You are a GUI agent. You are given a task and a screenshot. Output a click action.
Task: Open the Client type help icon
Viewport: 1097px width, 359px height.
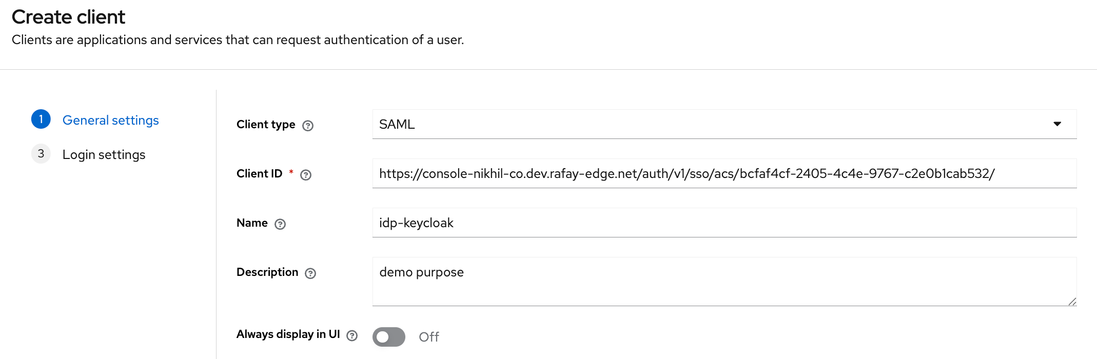pos(308,126)
